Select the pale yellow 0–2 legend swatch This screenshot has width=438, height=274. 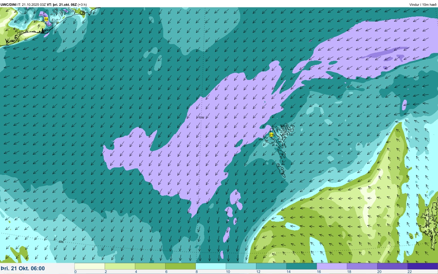(90, 266)
